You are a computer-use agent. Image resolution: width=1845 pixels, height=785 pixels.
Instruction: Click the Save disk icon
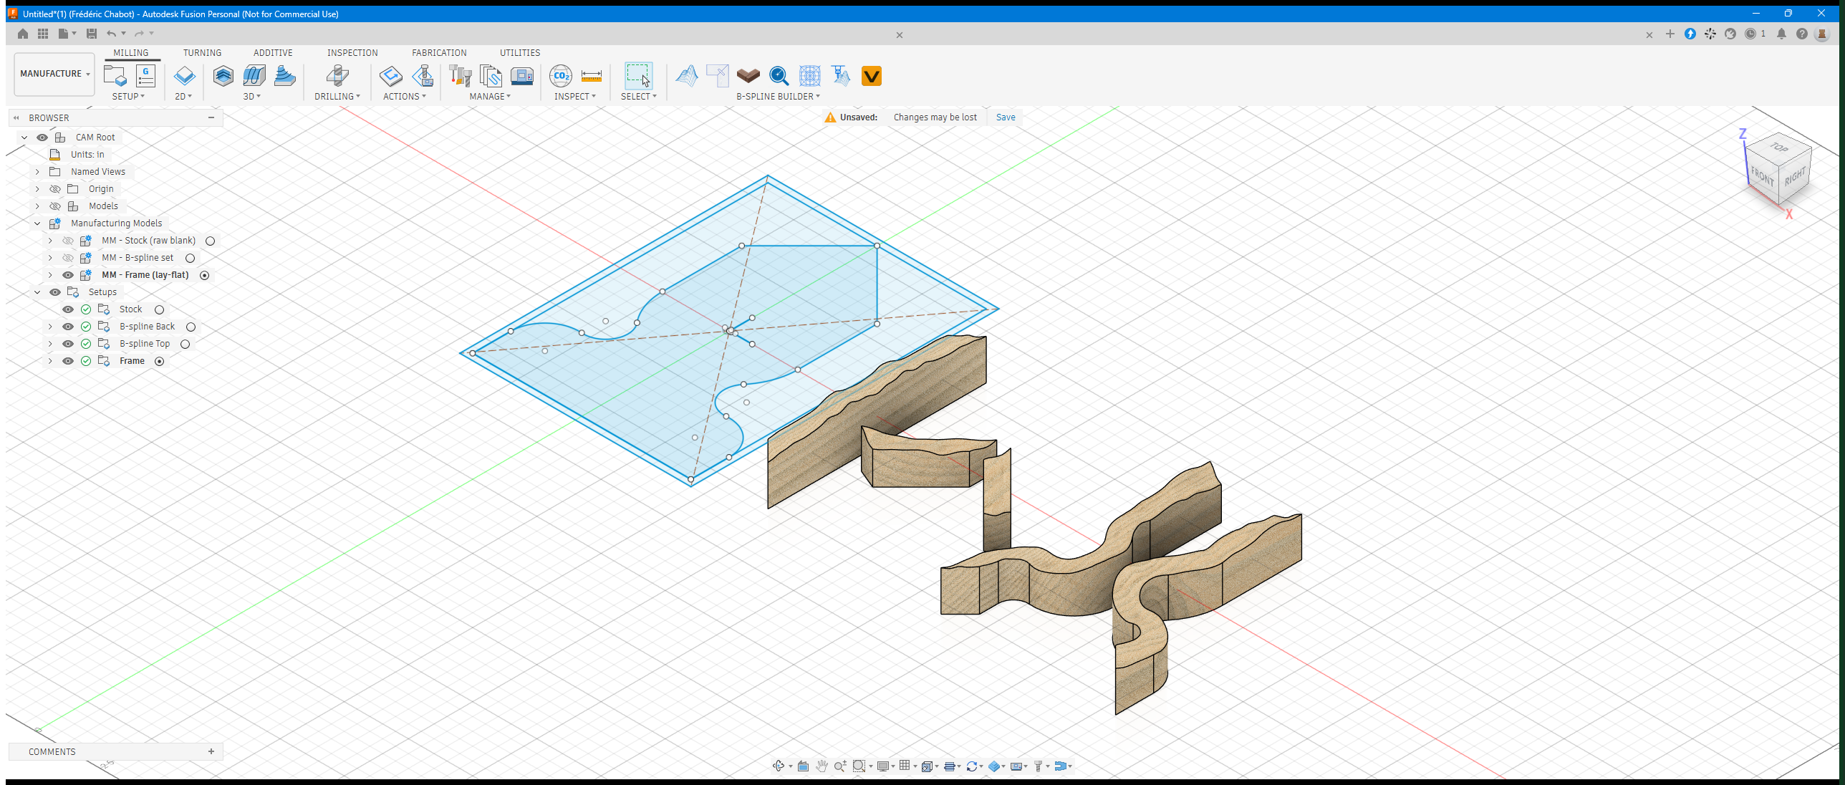(91, 34)
